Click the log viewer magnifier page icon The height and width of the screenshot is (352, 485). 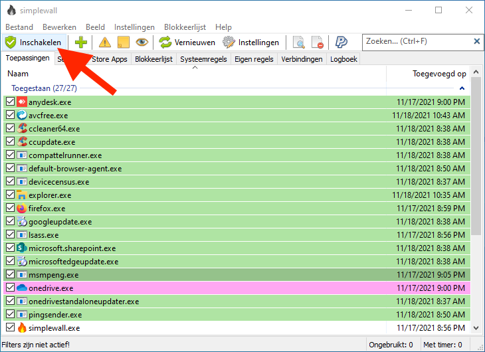(299, 43)
